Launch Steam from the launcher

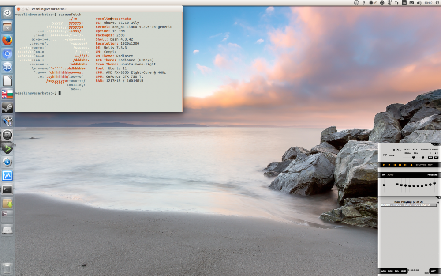coord(7,108)
